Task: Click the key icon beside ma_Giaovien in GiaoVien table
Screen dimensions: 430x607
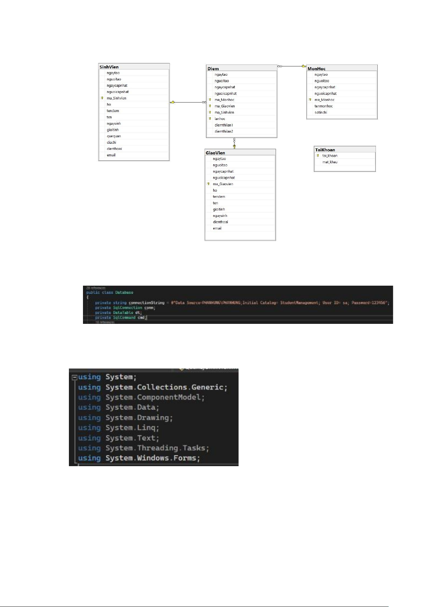Action: pos(208,184)
